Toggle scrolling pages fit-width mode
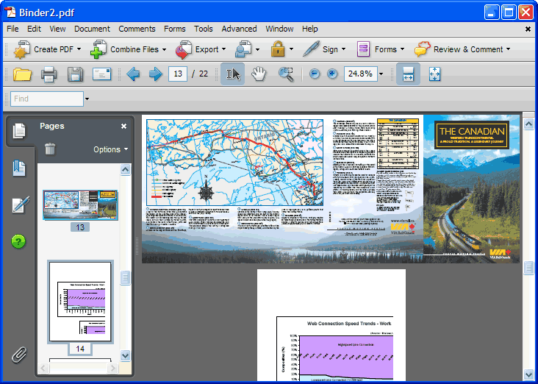 408,74
